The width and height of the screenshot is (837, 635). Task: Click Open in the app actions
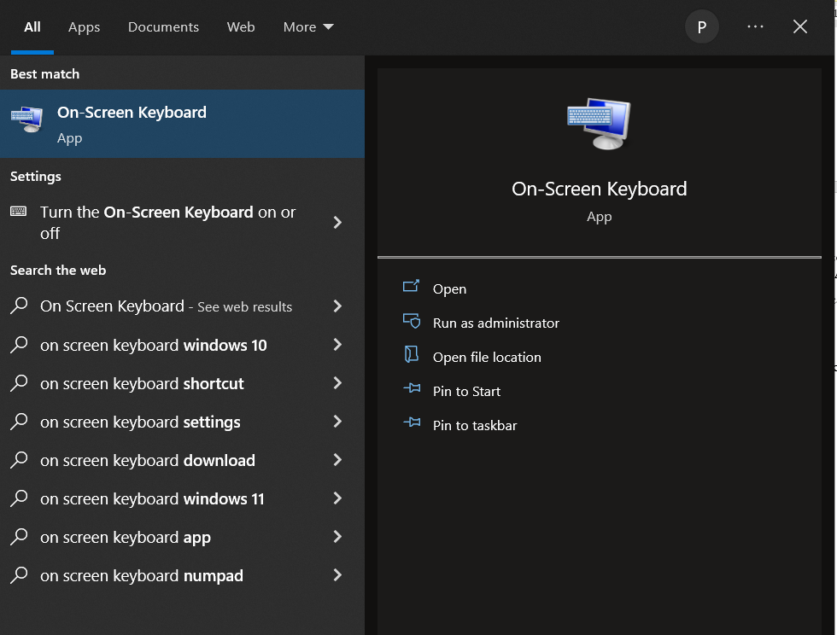449,288
